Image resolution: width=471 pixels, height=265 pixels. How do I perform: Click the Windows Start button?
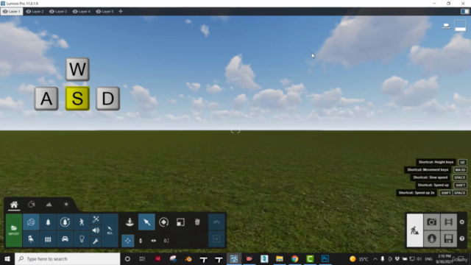coord(7,258)
